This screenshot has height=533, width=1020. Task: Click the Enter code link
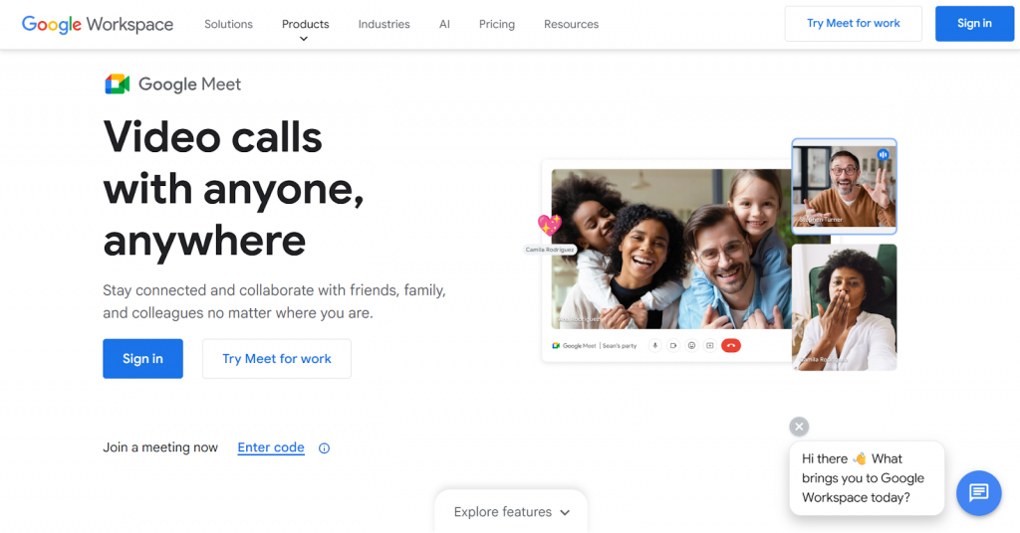tap(271, 447)
